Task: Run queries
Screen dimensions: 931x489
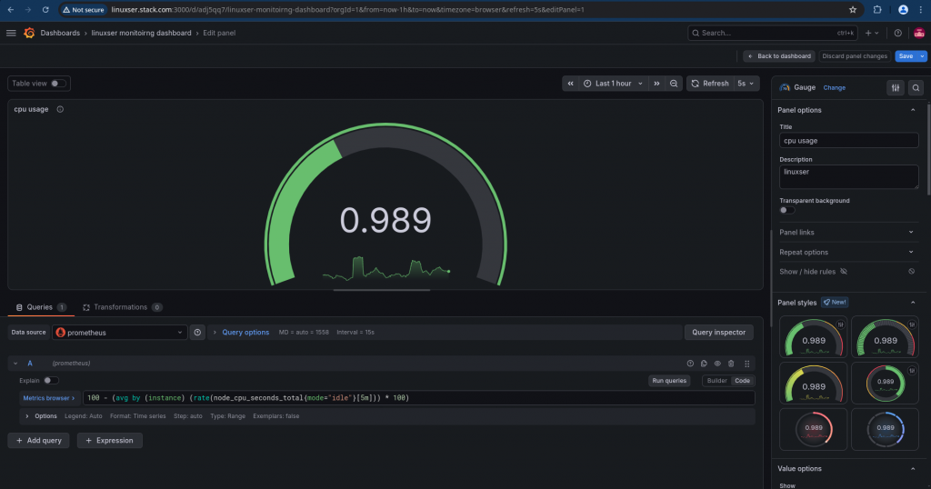Action: [669, 381]
